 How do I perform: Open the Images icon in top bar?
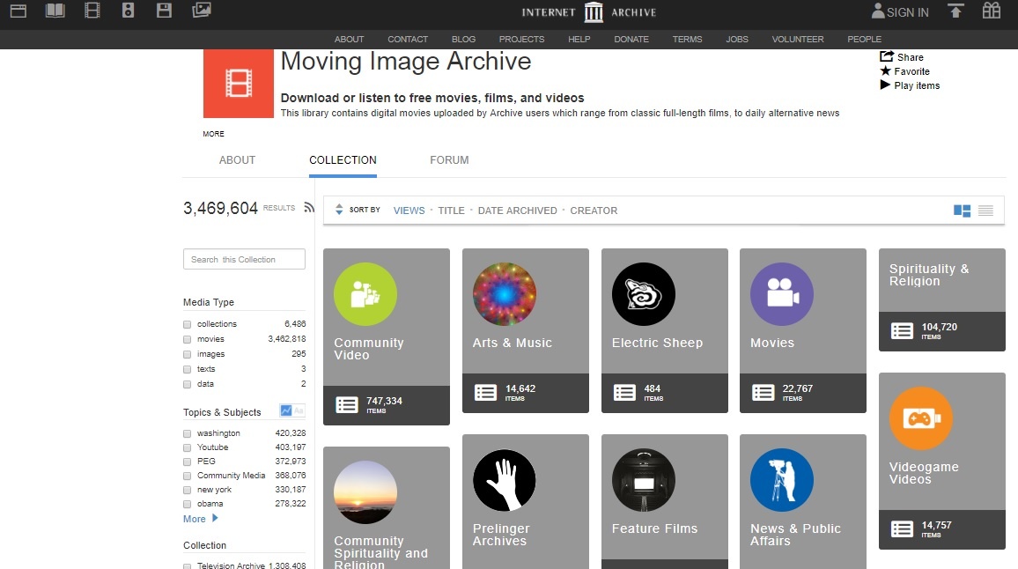pos(202,11)
